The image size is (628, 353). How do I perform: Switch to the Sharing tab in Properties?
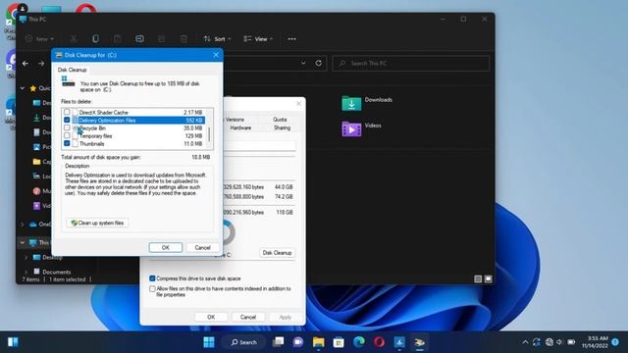tap(282, 127)
